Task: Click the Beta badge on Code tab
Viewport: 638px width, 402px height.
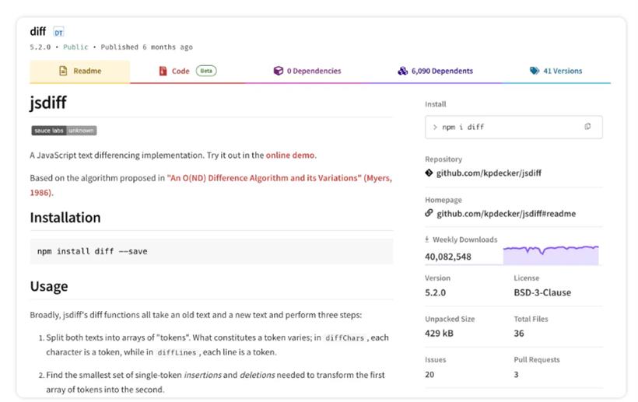Action: (206, 71)
